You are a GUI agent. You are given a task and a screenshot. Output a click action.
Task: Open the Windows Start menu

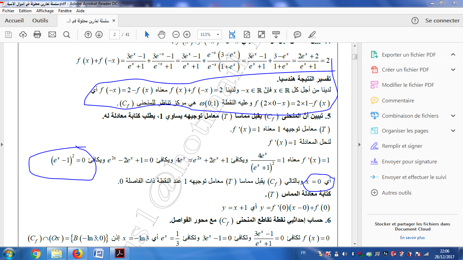point(8,253)
